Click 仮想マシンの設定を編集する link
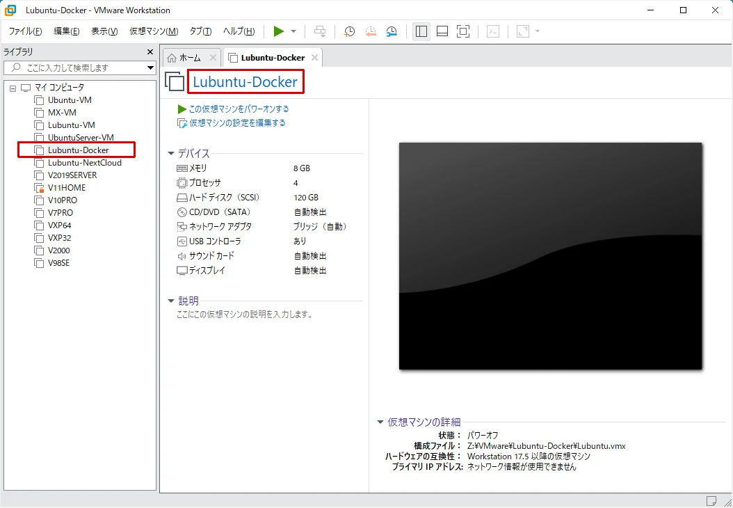Image resolution: width=733 pixels, height=508 pixels. click(x=237, y=123)
